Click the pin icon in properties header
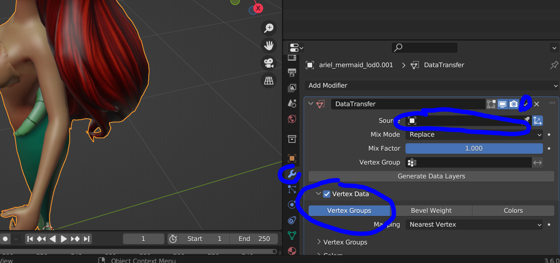This screenshot has width=560, height=263. pos(554,65)
